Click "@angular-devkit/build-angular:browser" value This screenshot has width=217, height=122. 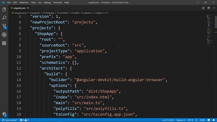(x=120, y=80)
